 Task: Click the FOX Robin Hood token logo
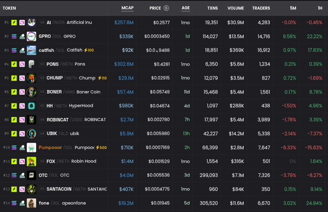click(x=31, y=161)
